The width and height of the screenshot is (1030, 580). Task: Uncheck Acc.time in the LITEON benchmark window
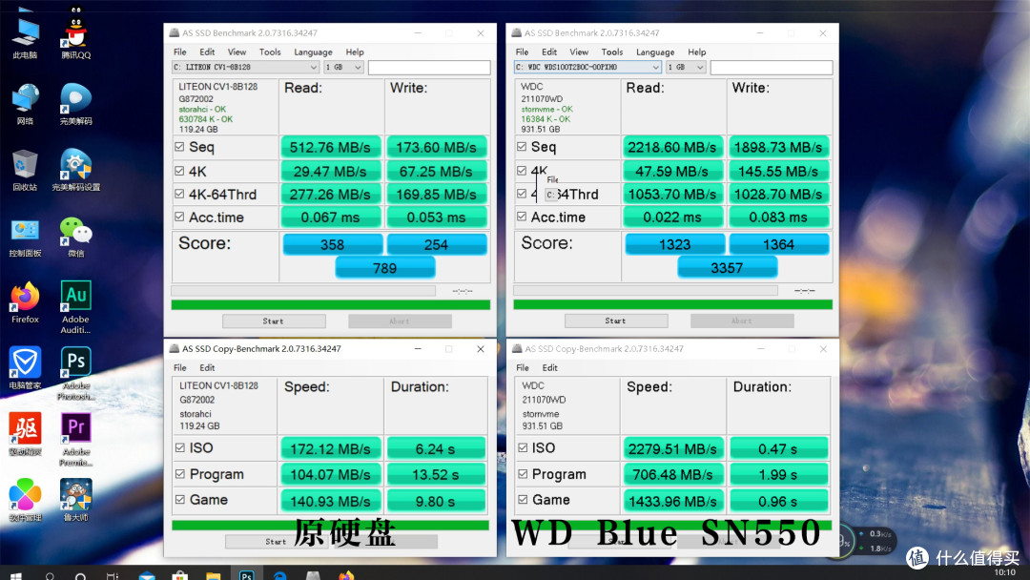point(179,217)
